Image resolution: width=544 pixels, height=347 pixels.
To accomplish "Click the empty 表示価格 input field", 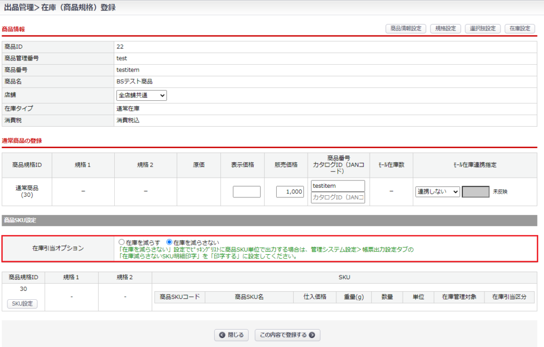I will (246, 192).
